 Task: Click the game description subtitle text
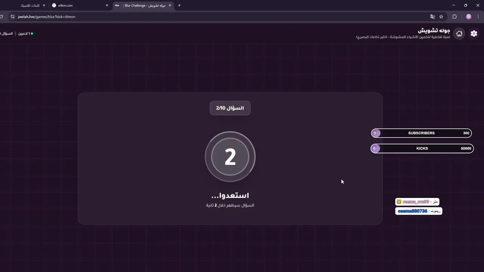tap(403, 37)
